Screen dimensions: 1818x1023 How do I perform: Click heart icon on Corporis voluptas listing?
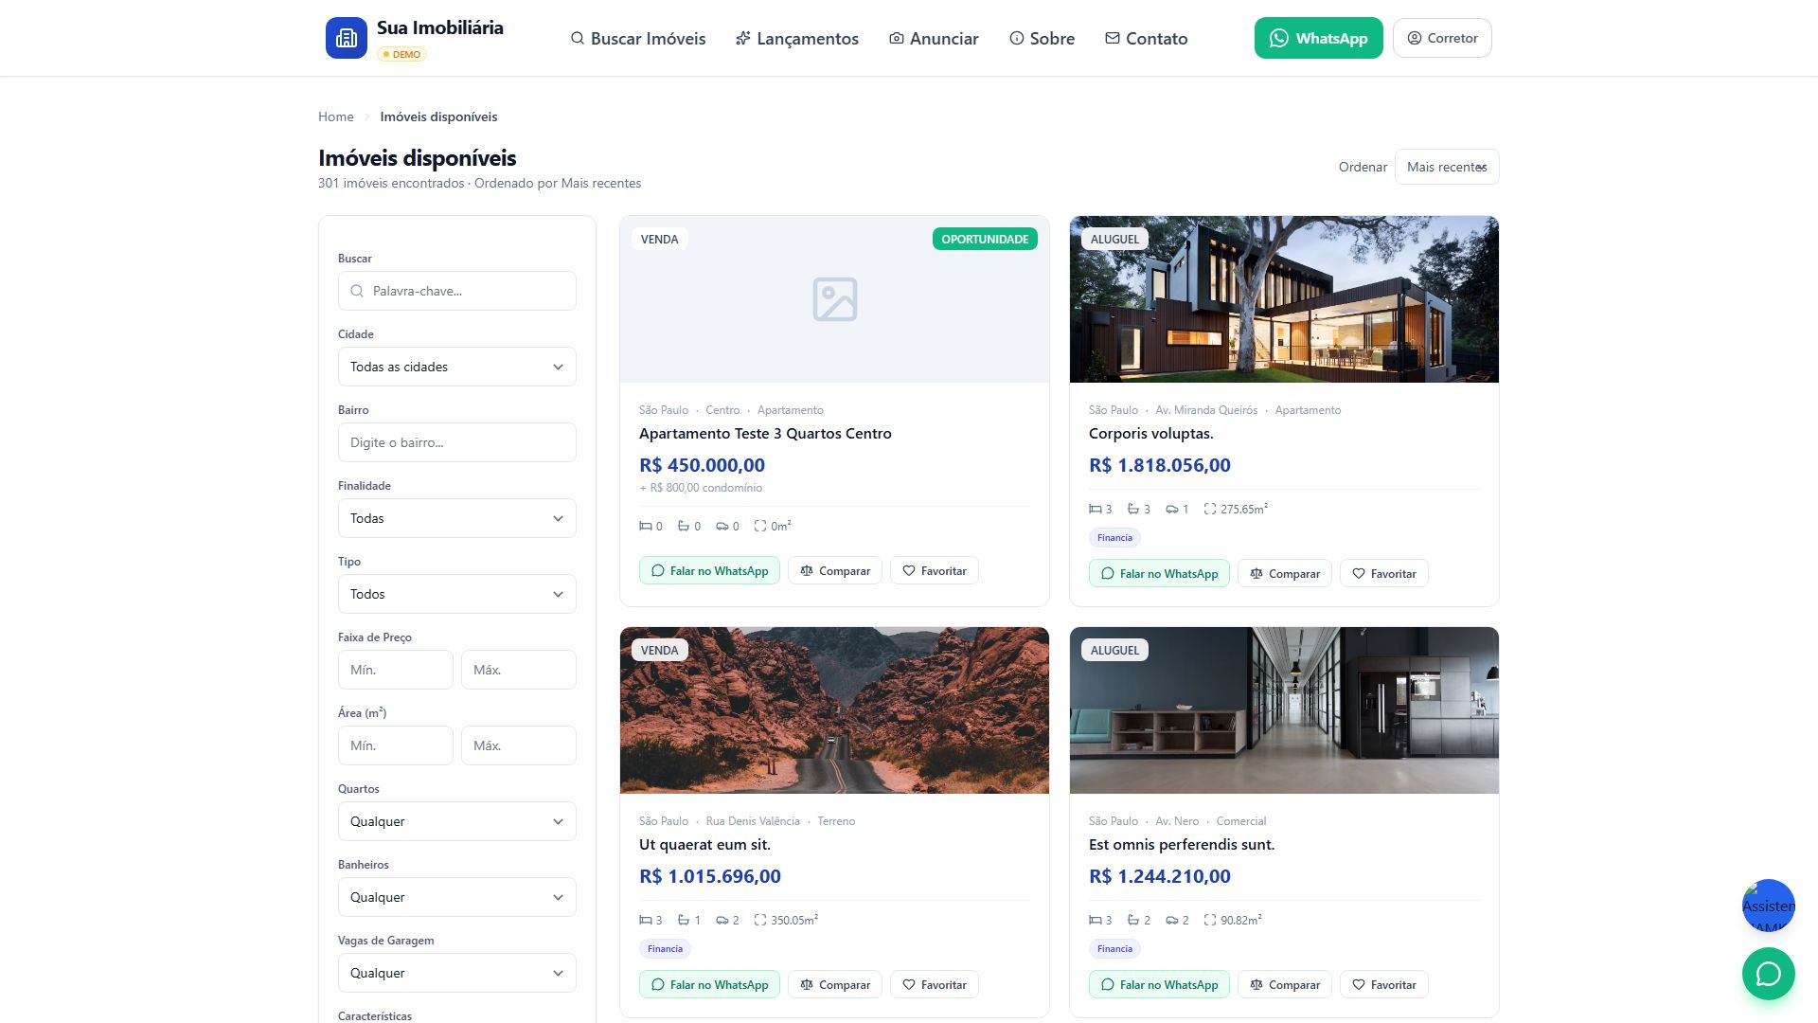click(x=1359, y=574)
